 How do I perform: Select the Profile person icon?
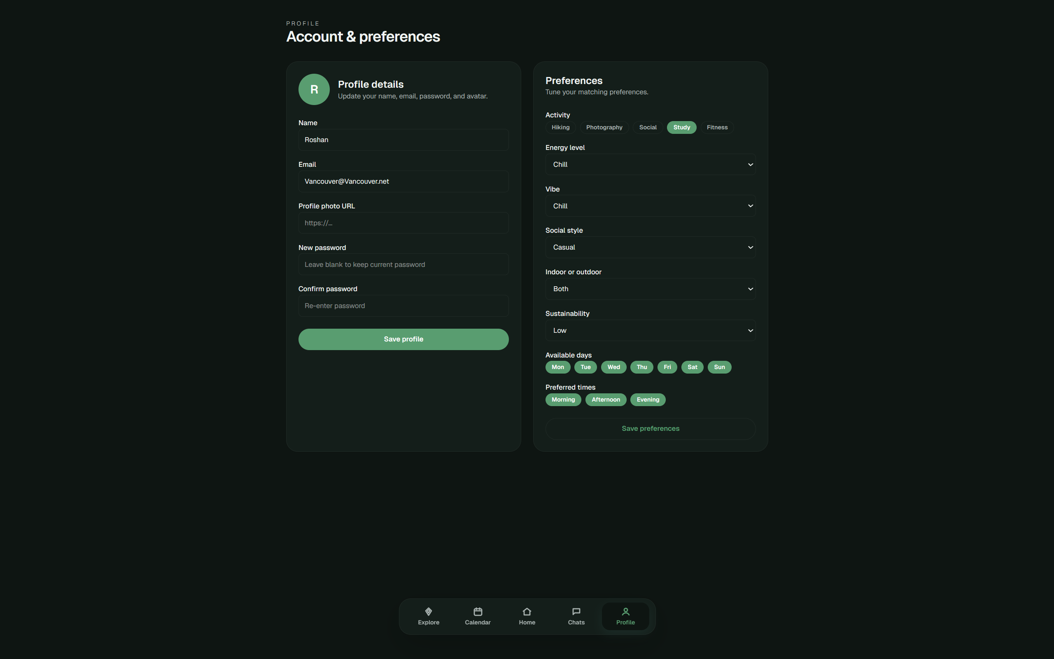tap(625, 612)
